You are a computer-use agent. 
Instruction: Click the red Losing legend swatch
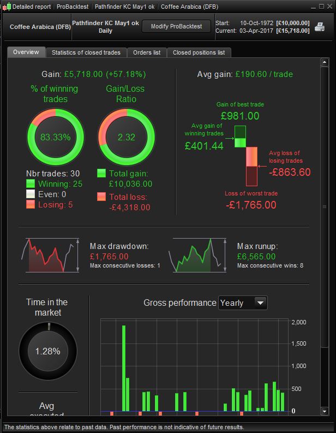[31, 204]
